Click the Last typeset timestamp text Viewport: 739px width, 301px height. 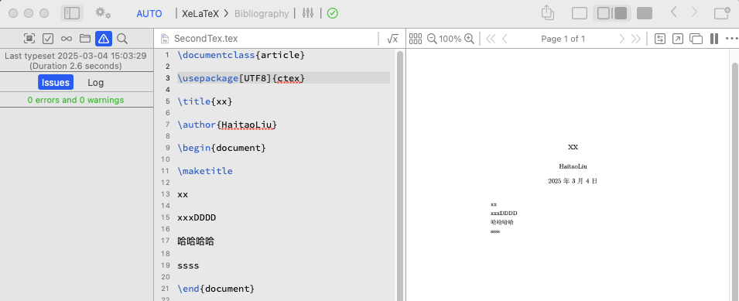pyautogui.click(x=75, y=56)
